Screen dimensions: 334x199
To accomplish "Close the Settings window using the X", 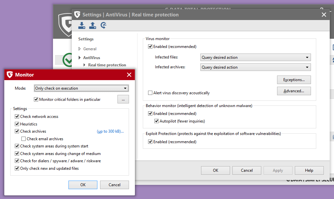I will 324,15.
